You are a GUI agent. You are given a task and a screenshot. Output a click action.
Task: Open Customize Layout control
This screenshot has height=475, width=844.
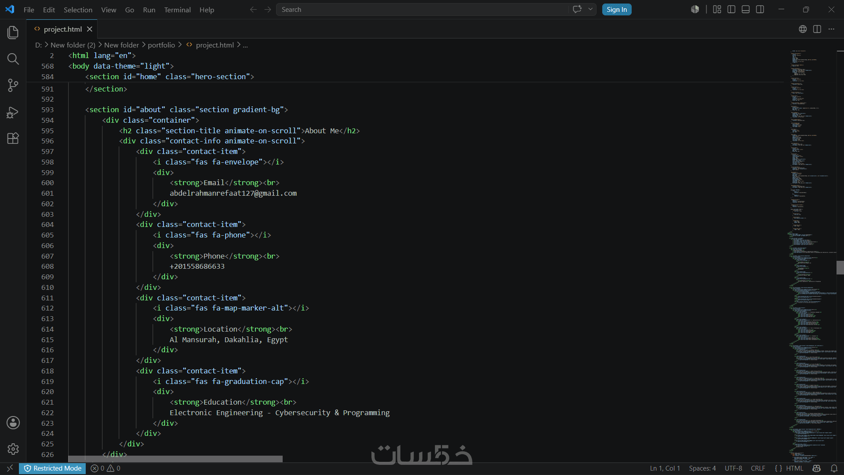[x=717, y=9]
